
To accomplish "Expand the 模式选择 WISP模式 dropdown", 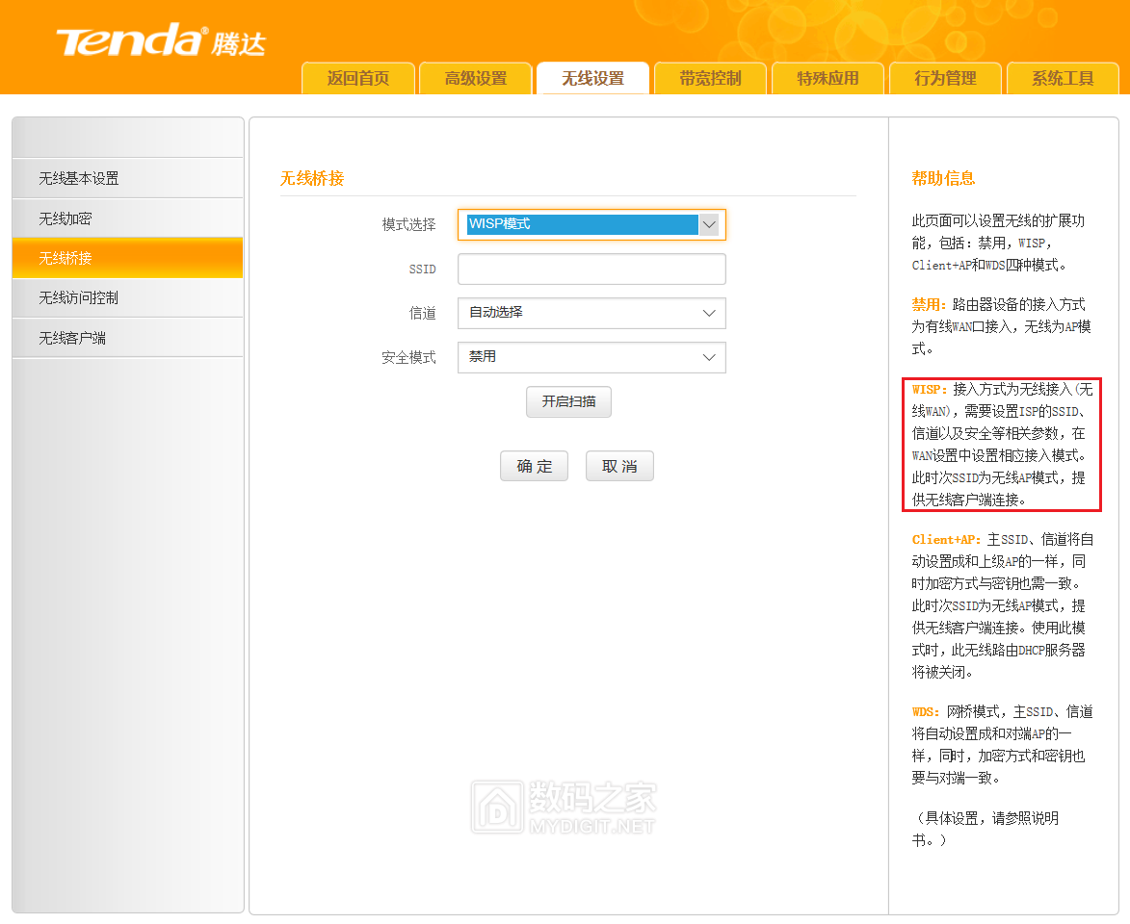I will [591, 224].
